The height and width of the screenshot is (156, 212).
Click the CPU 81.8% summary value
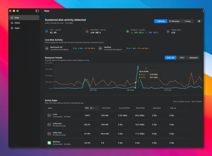tap(53, 33)
